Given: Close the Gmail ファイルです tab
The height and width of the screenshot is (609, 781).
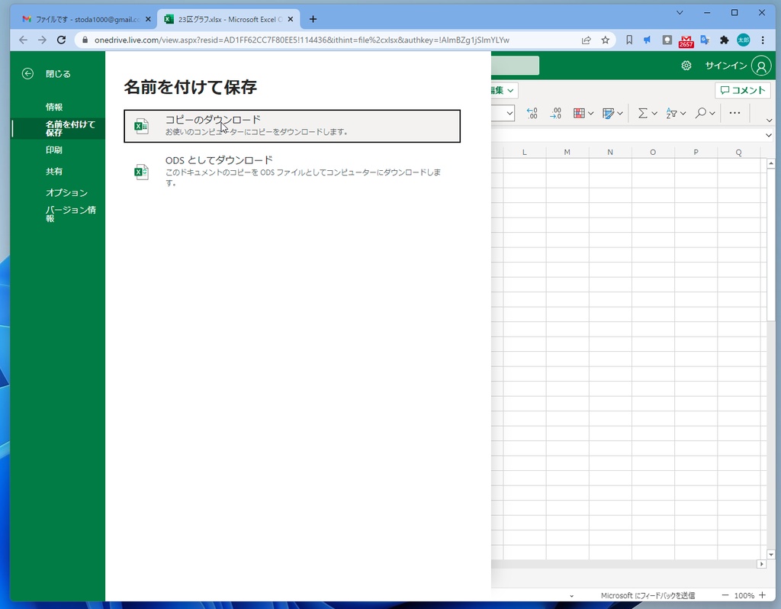Looking at the screenshot, I should [148, 19].
